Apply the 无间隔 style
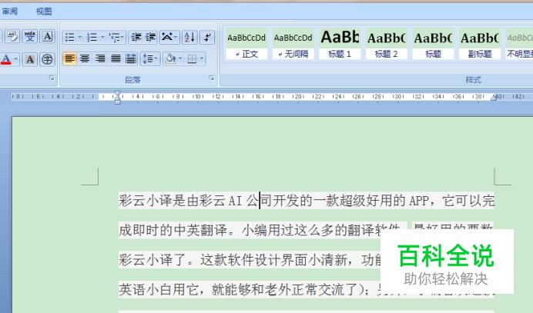Screen dimensions: 533x313 pos(293,44)
